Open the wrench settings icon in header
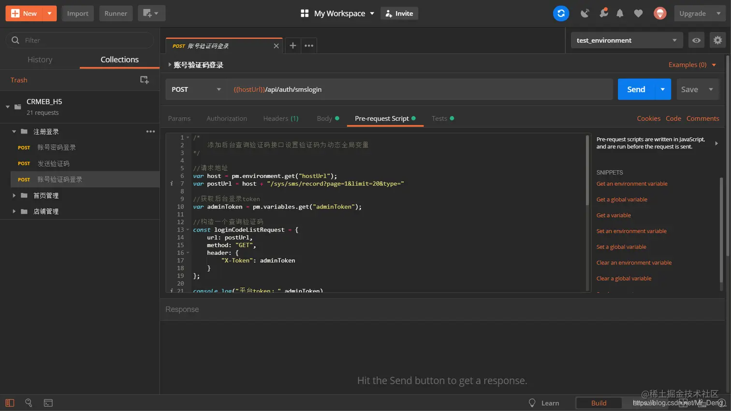This screenshot has height=411, width=731. [x=603, y=14]
